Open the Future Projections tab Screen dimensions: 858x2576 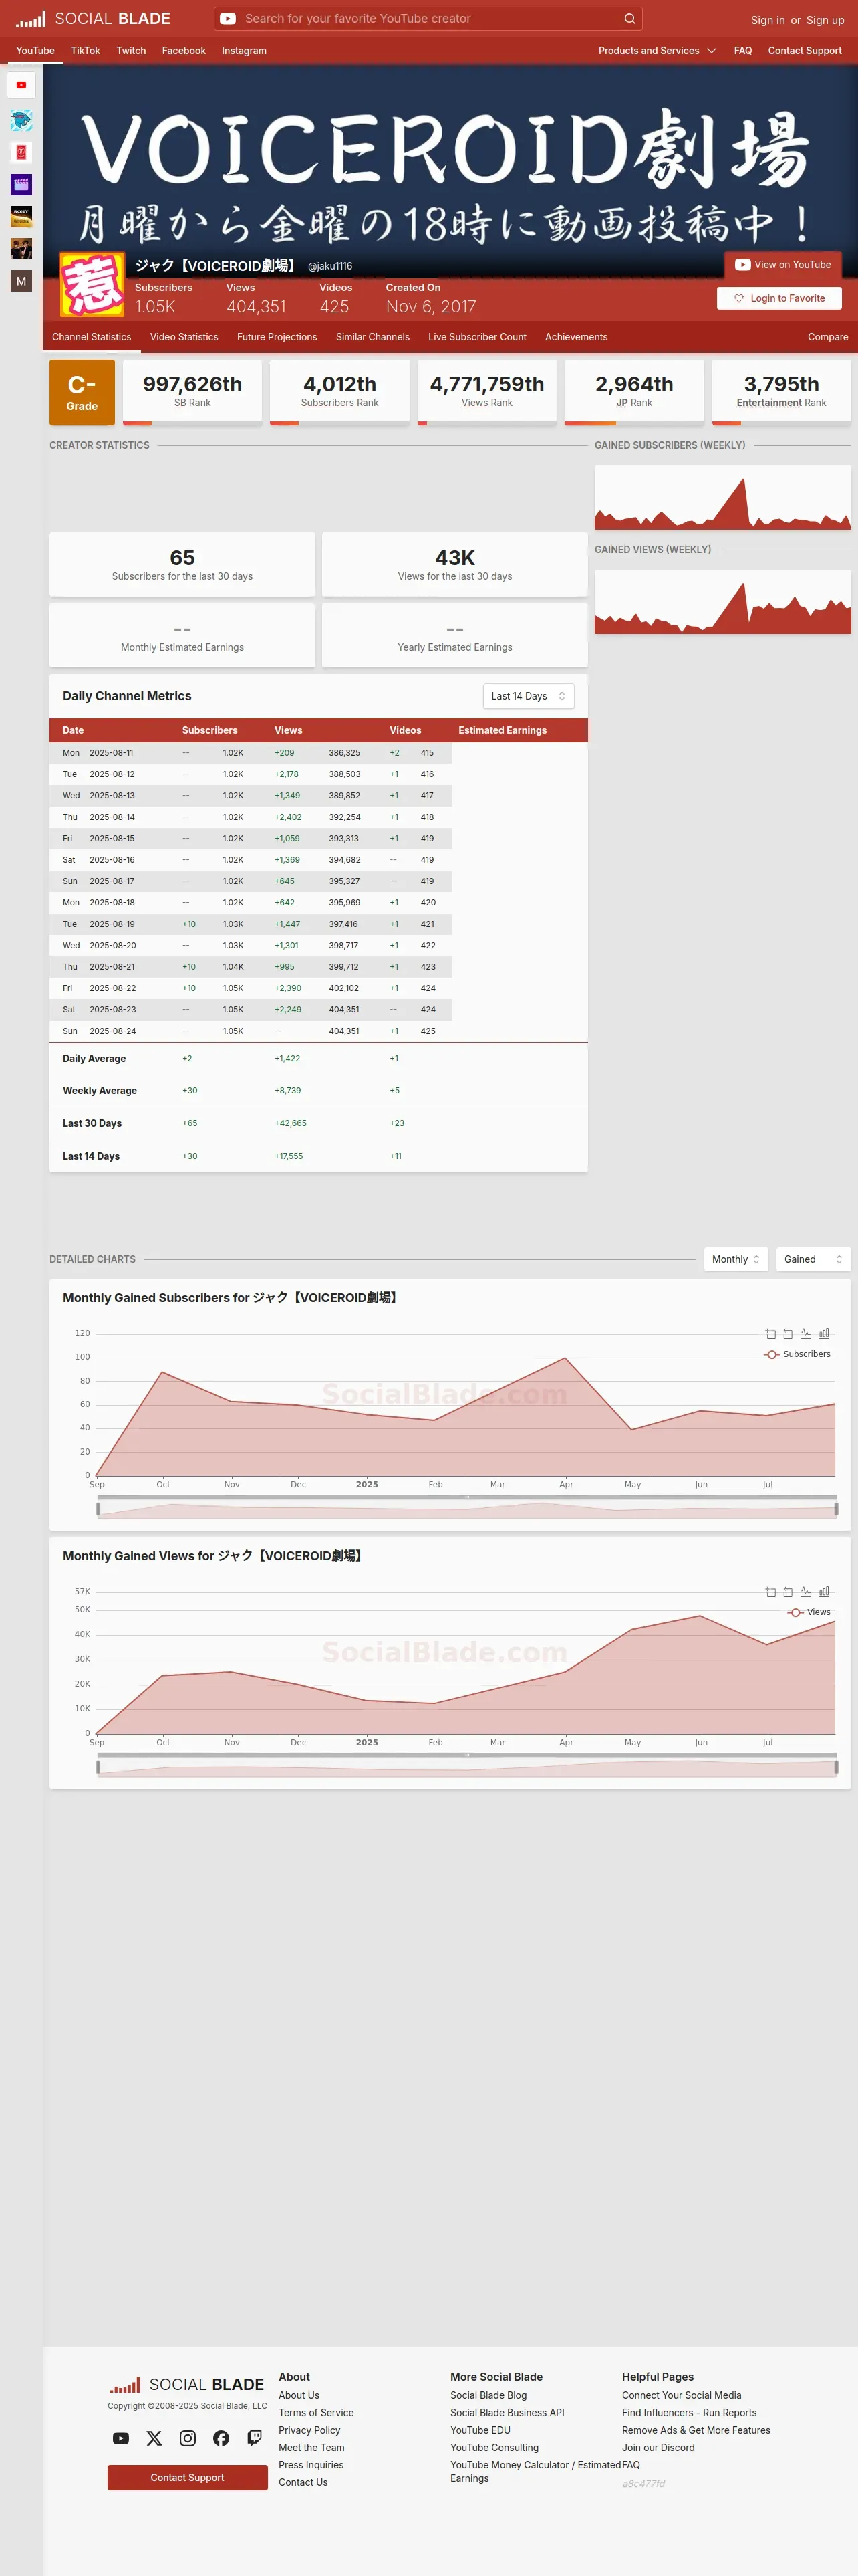pyautogui.click(x=277, y=337)
